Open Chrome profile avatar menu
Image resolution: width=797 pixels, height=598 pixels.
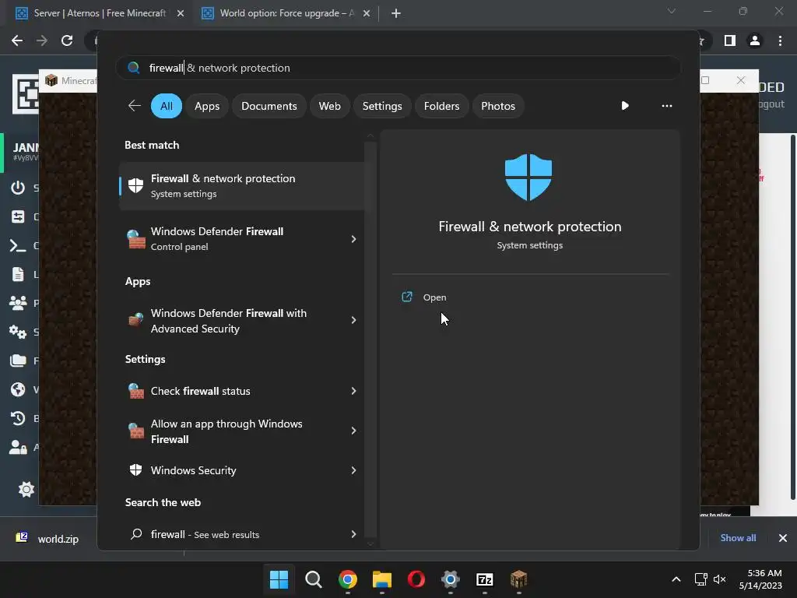[x=755, y=40]
